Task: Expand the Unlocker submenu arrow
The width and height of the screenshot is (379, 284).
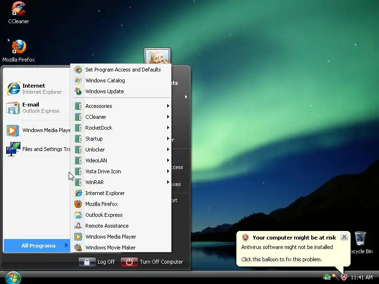Action: [168, 149]
